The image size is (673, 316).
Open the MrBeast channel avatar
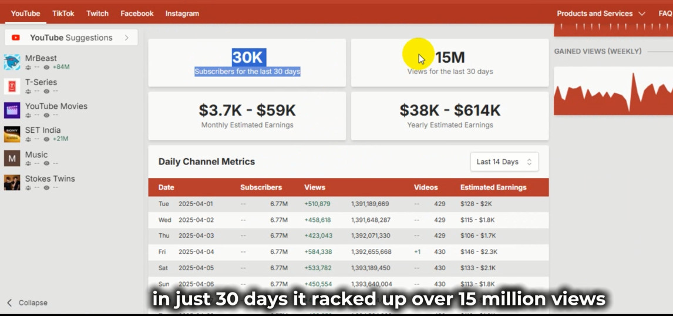pyautogui.click(x=12, y=62)
